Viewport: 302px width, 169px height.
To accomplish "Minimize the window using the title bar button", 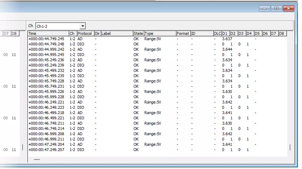I will tap(264, 8).
